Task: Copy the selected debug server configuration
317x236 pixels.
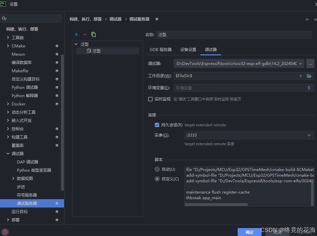Action: tap(93, 34)
